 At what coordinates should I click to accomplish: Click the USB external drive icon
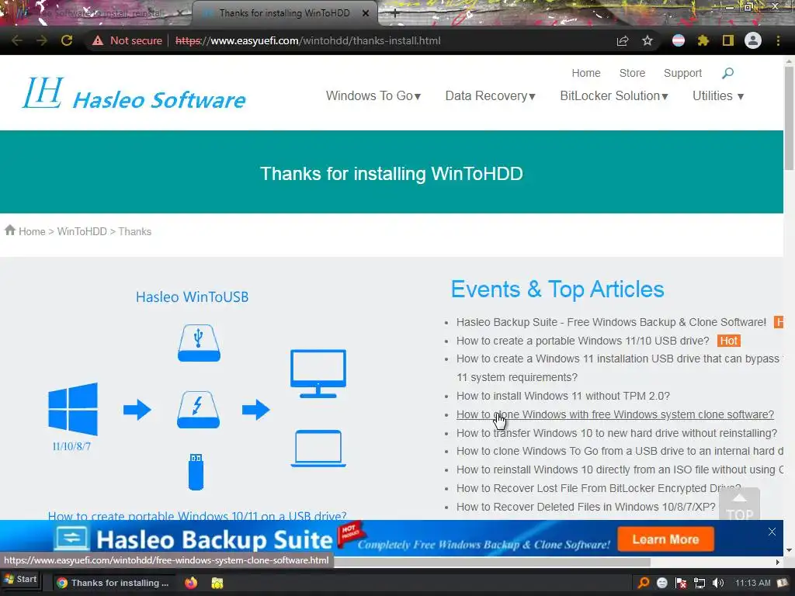tap(199, 343)
